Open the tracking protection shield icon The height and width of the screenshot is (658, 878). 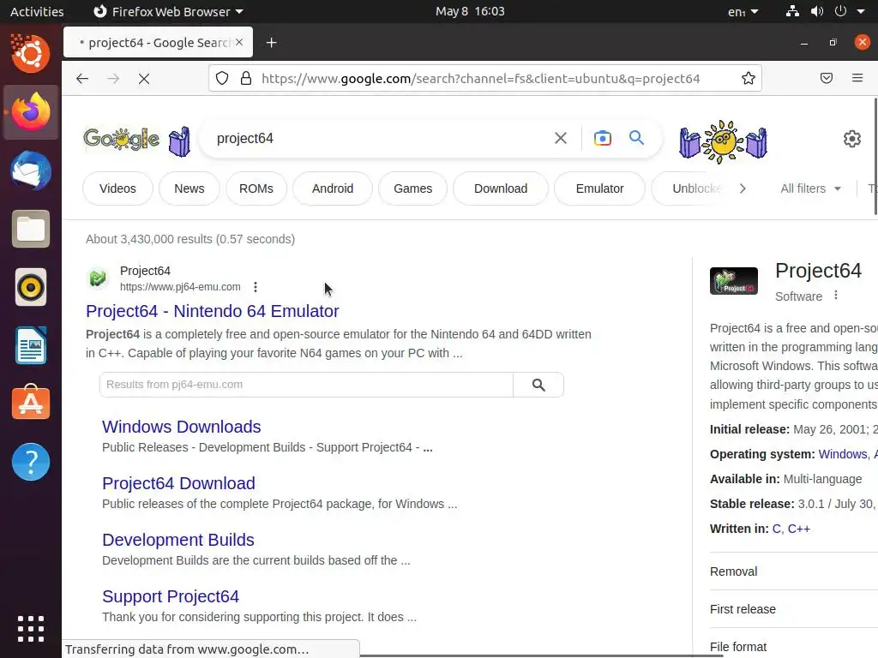click(222, 78)
